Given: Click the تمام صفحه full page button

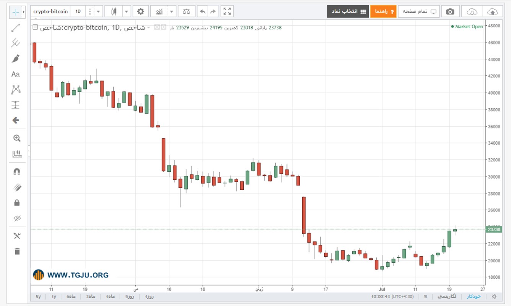Looking at the screenshot, I should [x=419, y=11].
